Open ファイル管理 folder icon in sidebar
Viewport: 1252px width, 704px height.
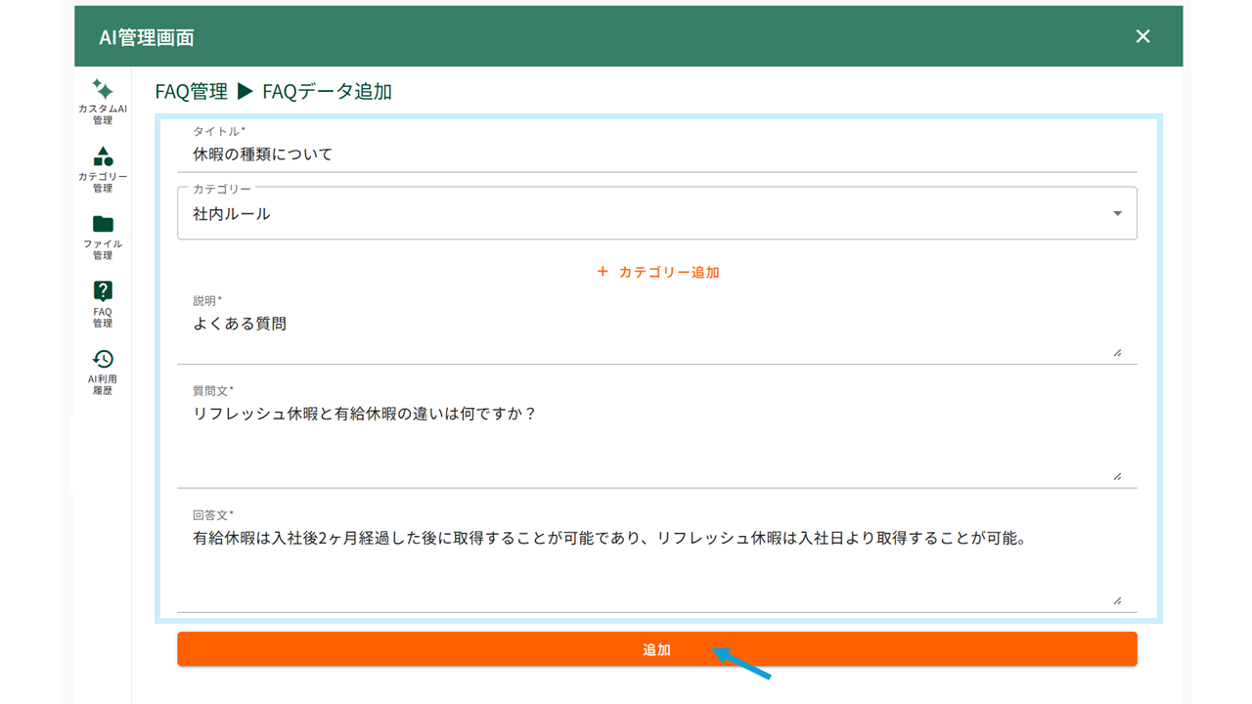(x=103, y=224)
